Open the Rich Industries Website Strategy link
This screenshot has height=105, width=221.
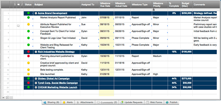(56, 52)
